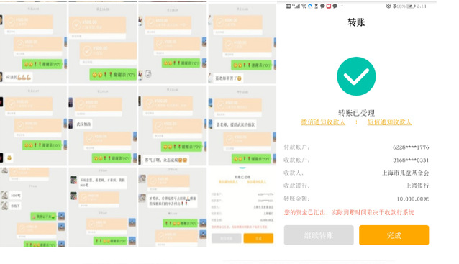The height and width of the screenshot is (264, 459).
Task: Select the 收款人 上海市儿童基金会 text
Action: click(405, 173)
